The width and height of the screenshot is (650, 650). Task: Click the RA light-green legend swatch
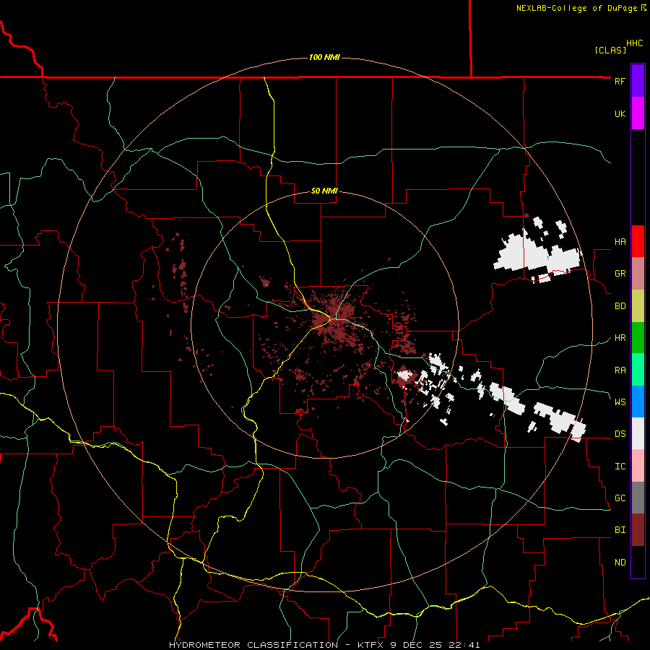638,370
